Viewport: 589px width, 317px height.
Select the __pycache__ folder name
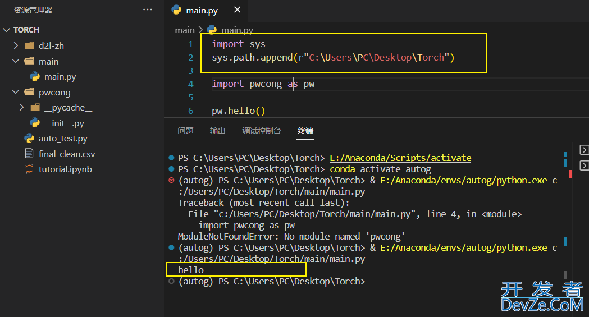point(69,108)
